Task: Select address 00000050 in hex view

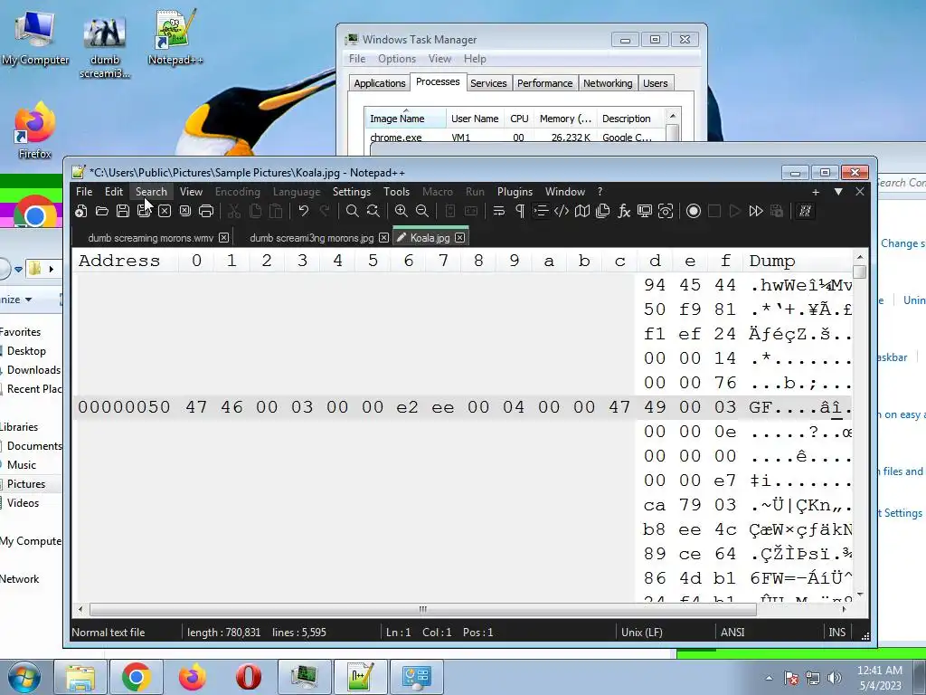Action: (124, 407)
